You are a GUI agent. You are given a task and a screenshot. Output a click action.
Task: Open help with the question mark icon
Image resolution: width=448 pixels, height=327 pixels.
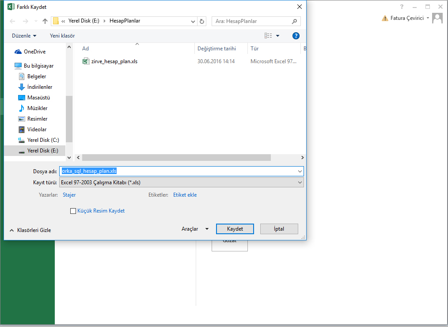(x=296, y=36)
